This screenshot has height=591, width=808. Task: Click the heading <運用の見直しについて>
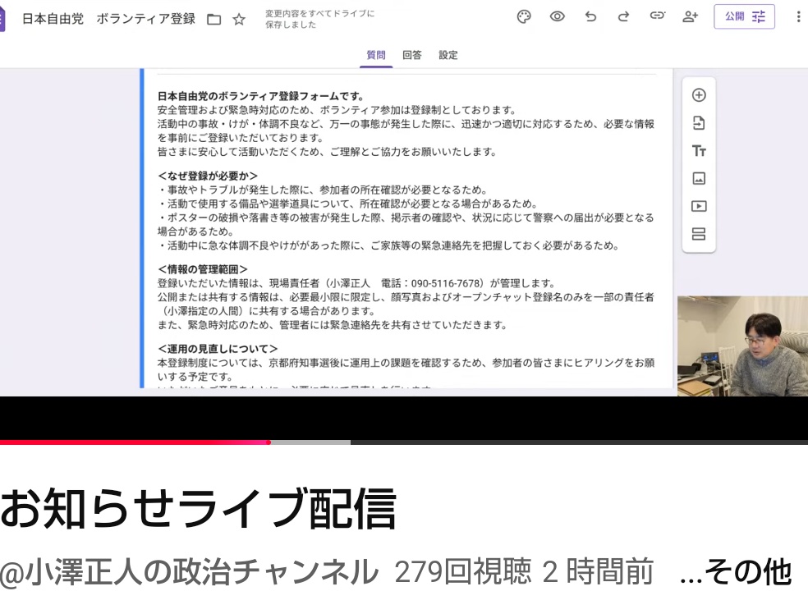click(218, 349)
